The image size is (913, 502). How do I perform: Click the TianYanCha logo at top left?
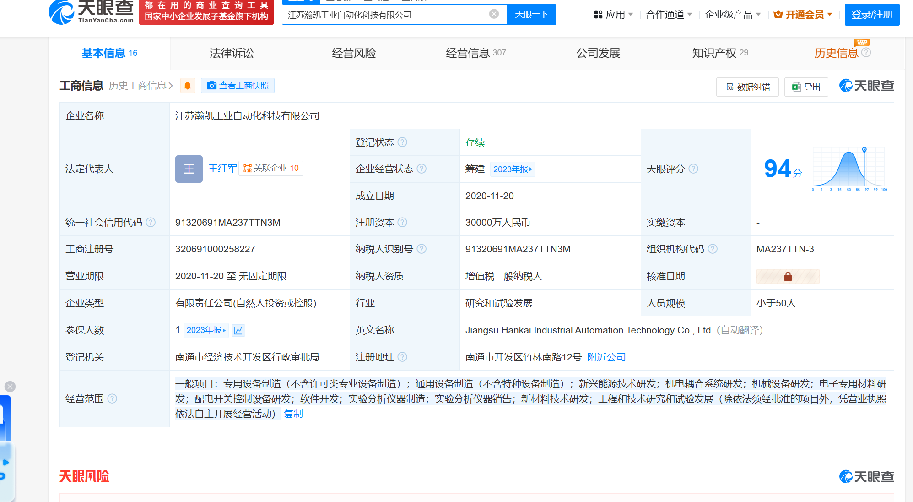point(91,12)
